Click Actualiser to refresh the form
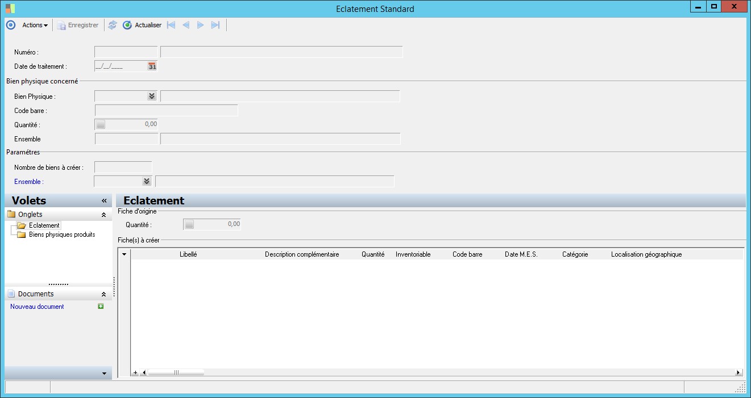The width and height of the screenshot is (751, 398). coord(142,25)
